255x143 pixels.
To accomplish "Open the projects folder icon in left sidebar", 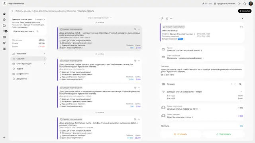I will (x=4, y=25).
